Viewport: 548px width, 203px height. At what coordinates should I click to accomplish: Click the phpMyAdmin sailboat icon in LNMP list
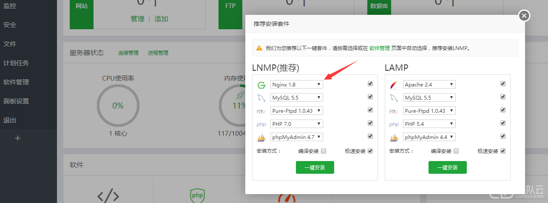point(261,137)
